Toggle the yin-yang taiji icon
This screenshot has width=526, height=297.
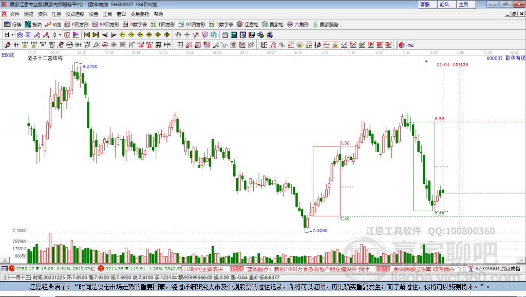pyautogui.click(x=402, y=45)
